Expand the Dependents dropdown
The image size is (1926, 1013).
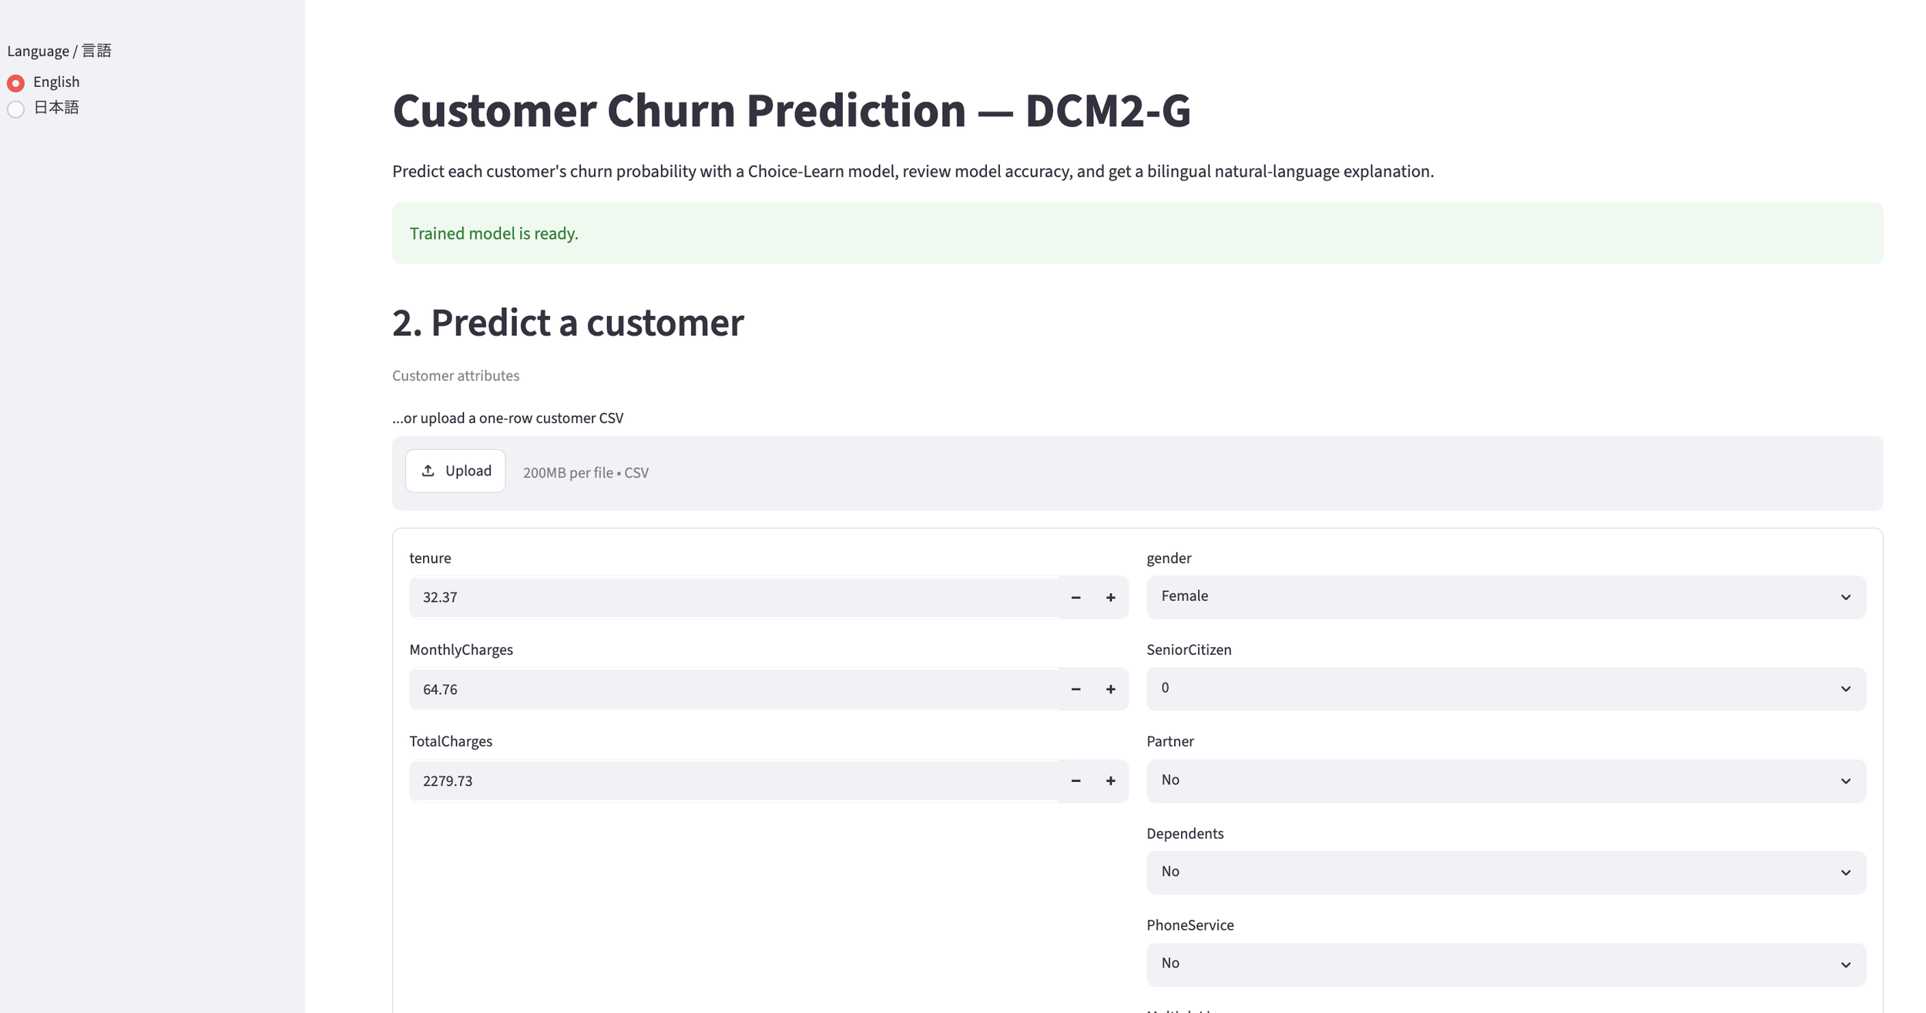1505,872
